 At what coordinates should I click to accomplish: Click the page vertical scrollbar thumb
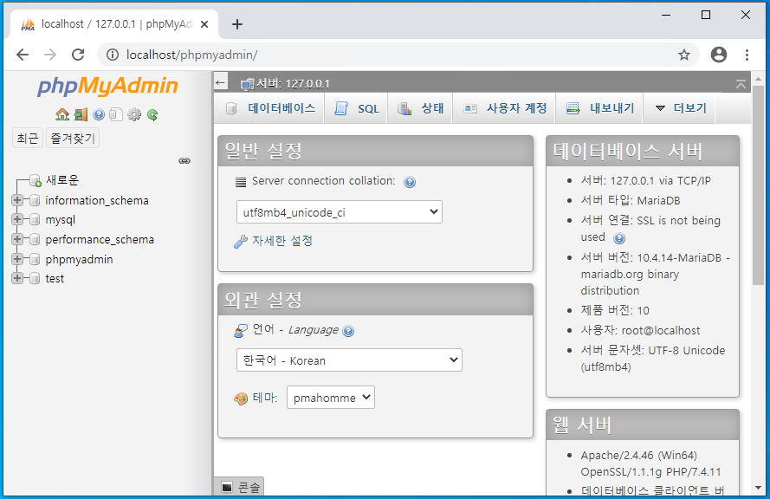[758, 185]
